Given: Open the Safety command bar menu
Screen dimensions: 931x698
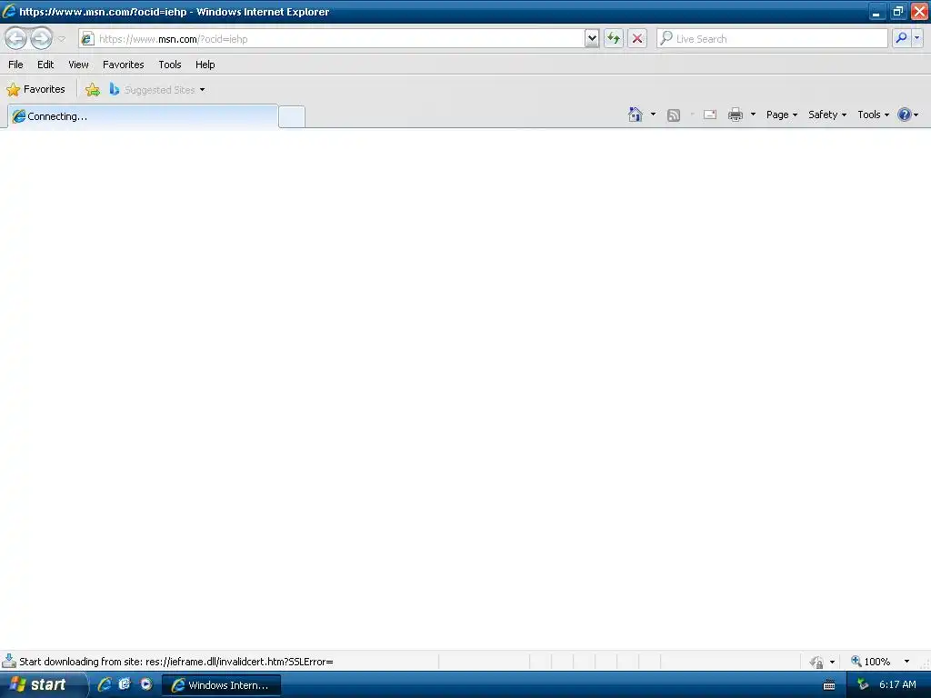Looking at the screenshot, I should 827,115.
